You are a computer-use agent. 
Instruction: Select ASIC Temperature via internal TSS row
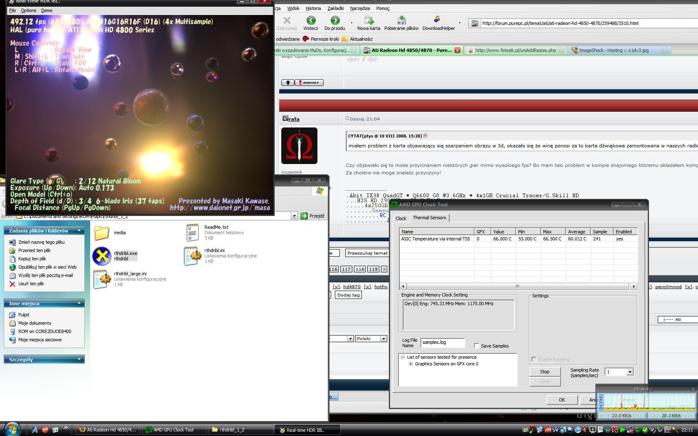(x=518, y=239)
